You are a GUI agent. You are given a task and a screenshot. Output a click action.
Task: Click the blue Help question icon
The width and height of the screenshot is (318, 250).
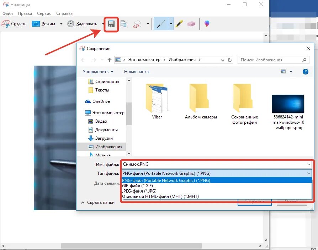(x=305, y=72)
